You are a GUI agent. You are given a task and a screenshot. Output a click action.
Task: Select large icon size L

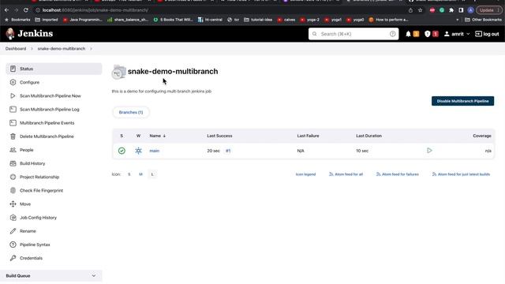(152, 174)
